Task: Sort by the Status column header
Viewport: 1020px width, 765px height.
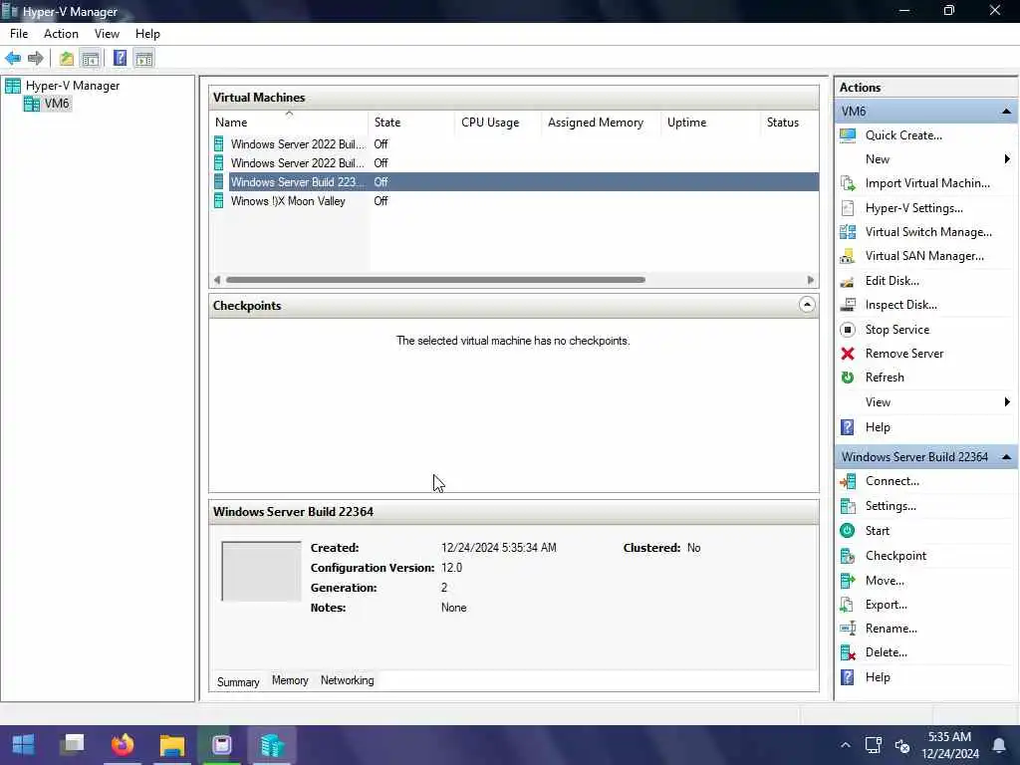Action: [789, 123]
